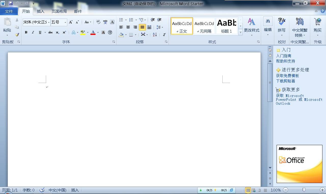Switch to draft view icon

pyautogui.click(x=265, y=190)
